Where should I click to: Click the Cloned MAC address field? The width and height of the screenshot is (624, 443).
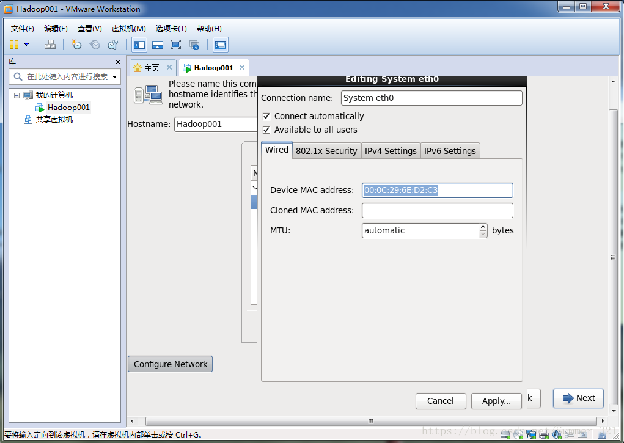(x=438, y=211)
